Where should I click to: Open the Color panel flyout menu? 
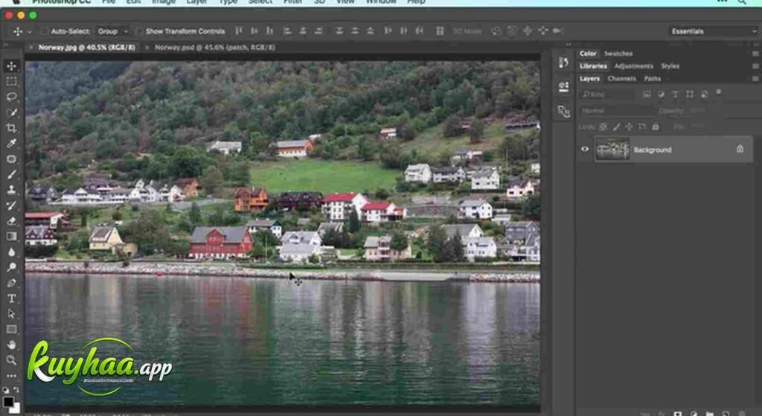click(x=755, y=54)
